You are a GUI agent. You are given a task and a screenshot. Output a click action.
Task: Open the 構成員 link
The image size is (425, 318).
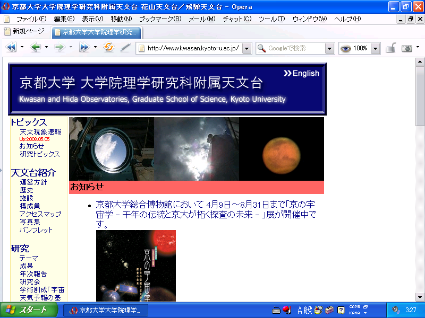coord(30,206)
